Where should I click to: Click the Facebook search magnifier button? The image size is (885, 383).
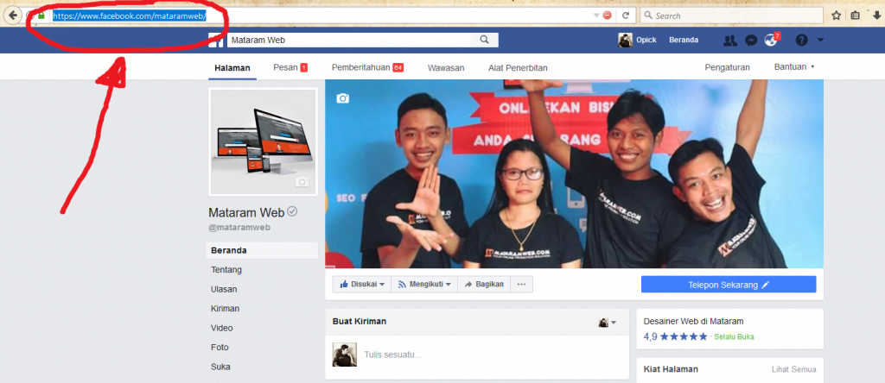tap(484, 40)
